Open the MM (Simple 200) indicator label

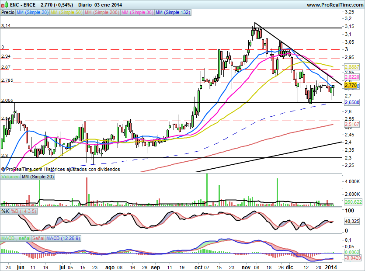point(101,13)
